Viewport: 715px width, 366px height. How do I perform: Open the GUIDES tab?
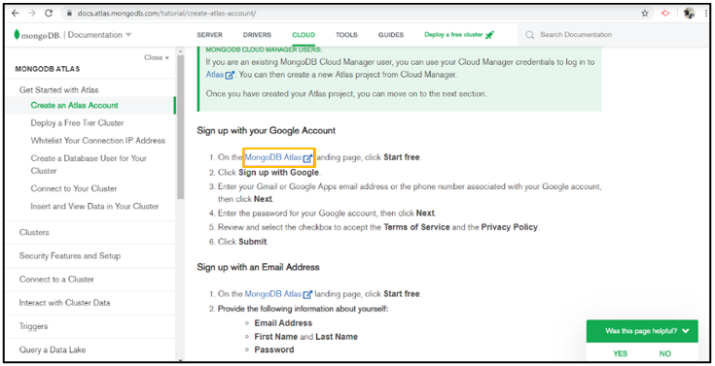click(x=391, y=35)
